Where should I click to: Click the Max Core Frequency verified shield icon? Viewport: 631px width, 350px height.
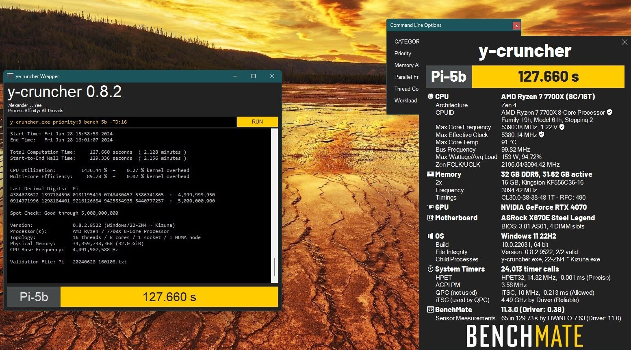pyautogui.click(x=562, y=127)
